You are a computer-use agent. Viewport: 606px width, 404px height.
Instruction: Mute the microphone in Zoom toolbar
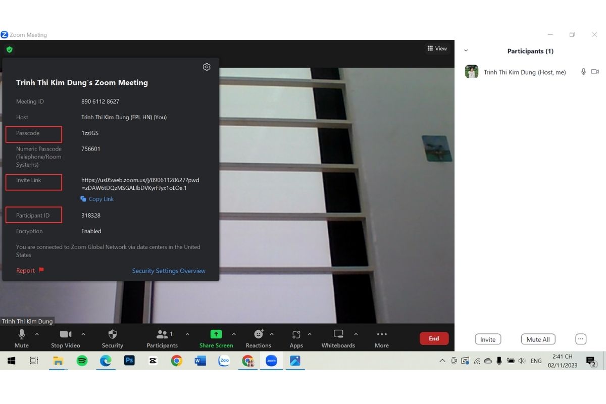pyautogui.click(x=21, y=338)
